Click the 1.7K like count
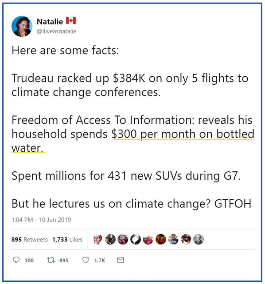 100,260
